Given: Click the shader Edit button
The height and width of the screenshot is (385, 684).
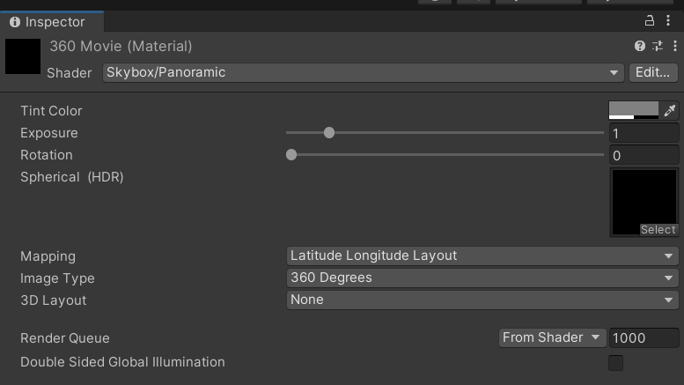Looking at the screenshot, I should (652, 73).
